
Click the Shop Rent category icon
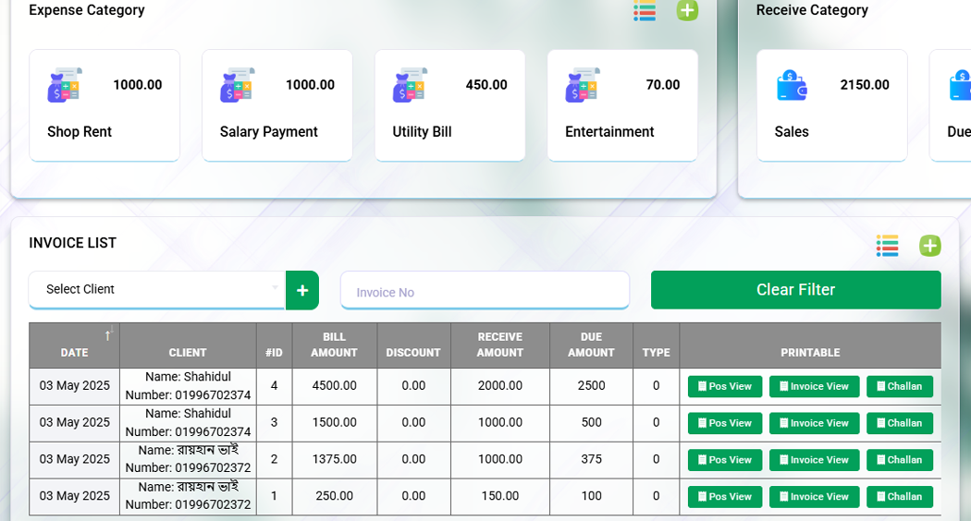[65, 85]
